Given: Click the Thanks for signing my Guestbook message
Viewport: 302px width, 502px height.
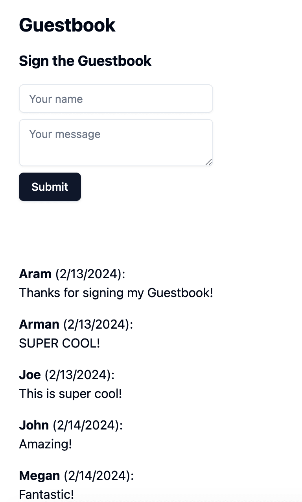Looking at the screenshot, I should [116, 293].
